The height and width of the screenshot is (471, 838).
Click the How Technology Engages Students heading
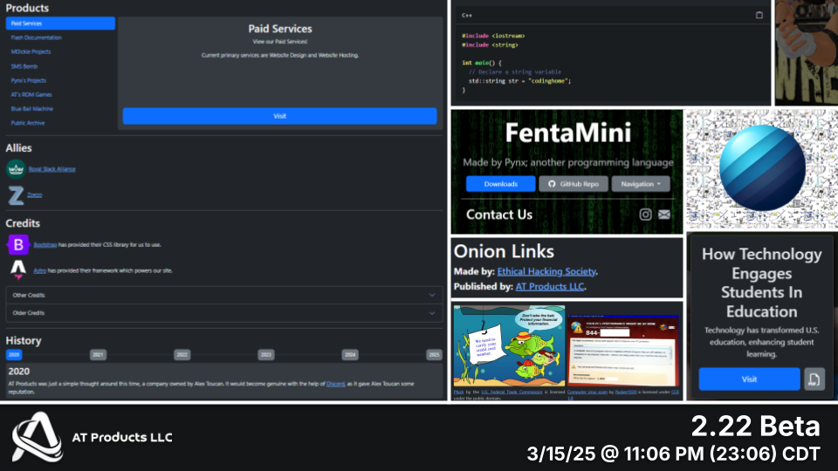coord(761,283)
